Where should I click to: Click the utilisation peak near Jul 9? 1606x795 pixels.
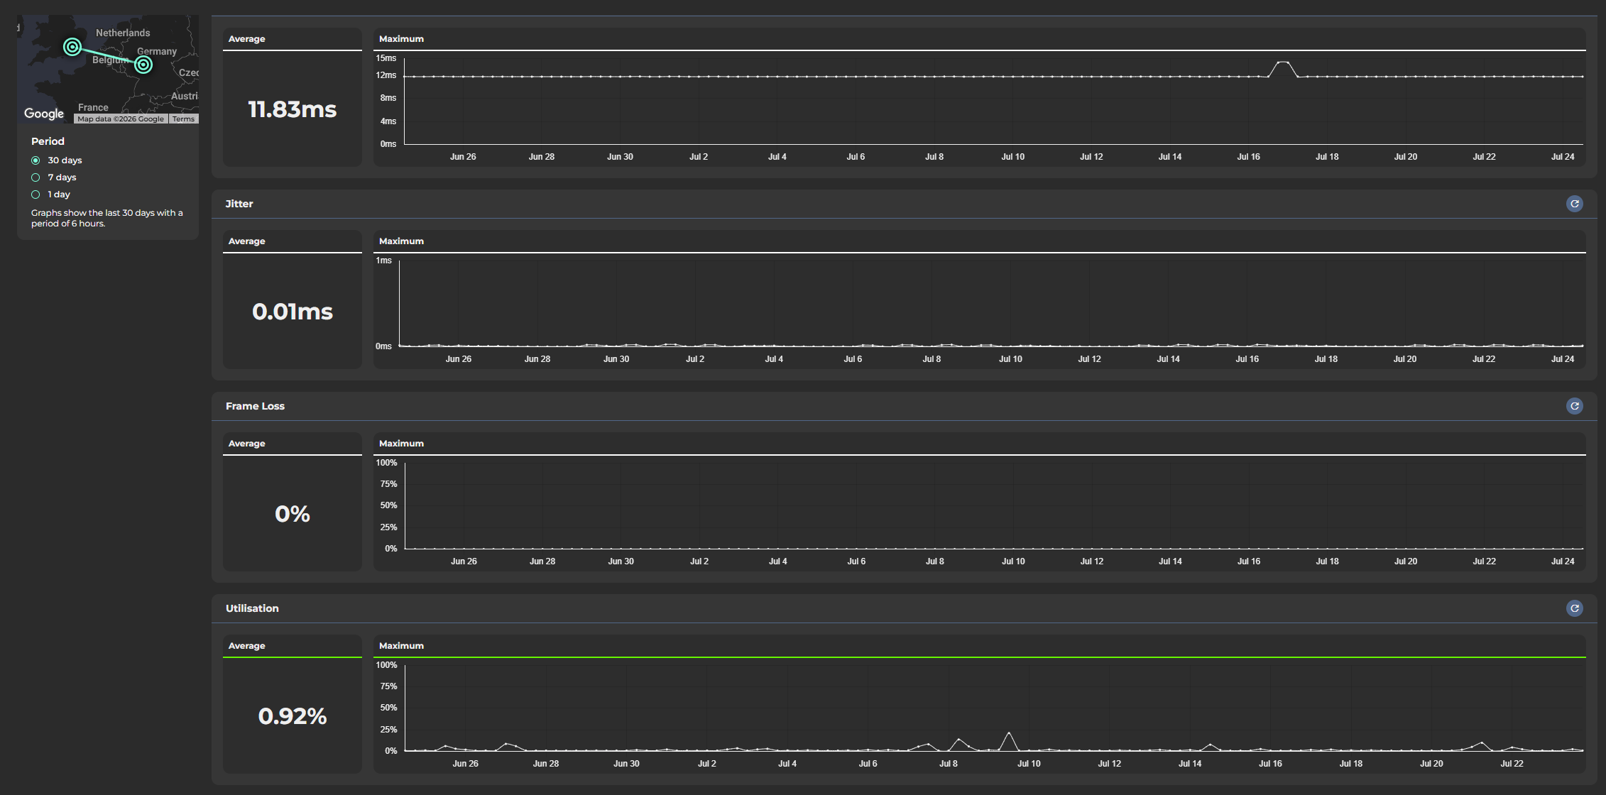[1008, 733]
